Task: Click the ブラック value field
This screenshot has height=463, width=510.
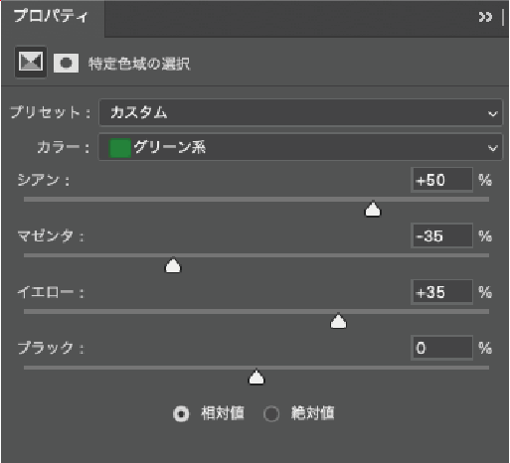Action: 441,348
